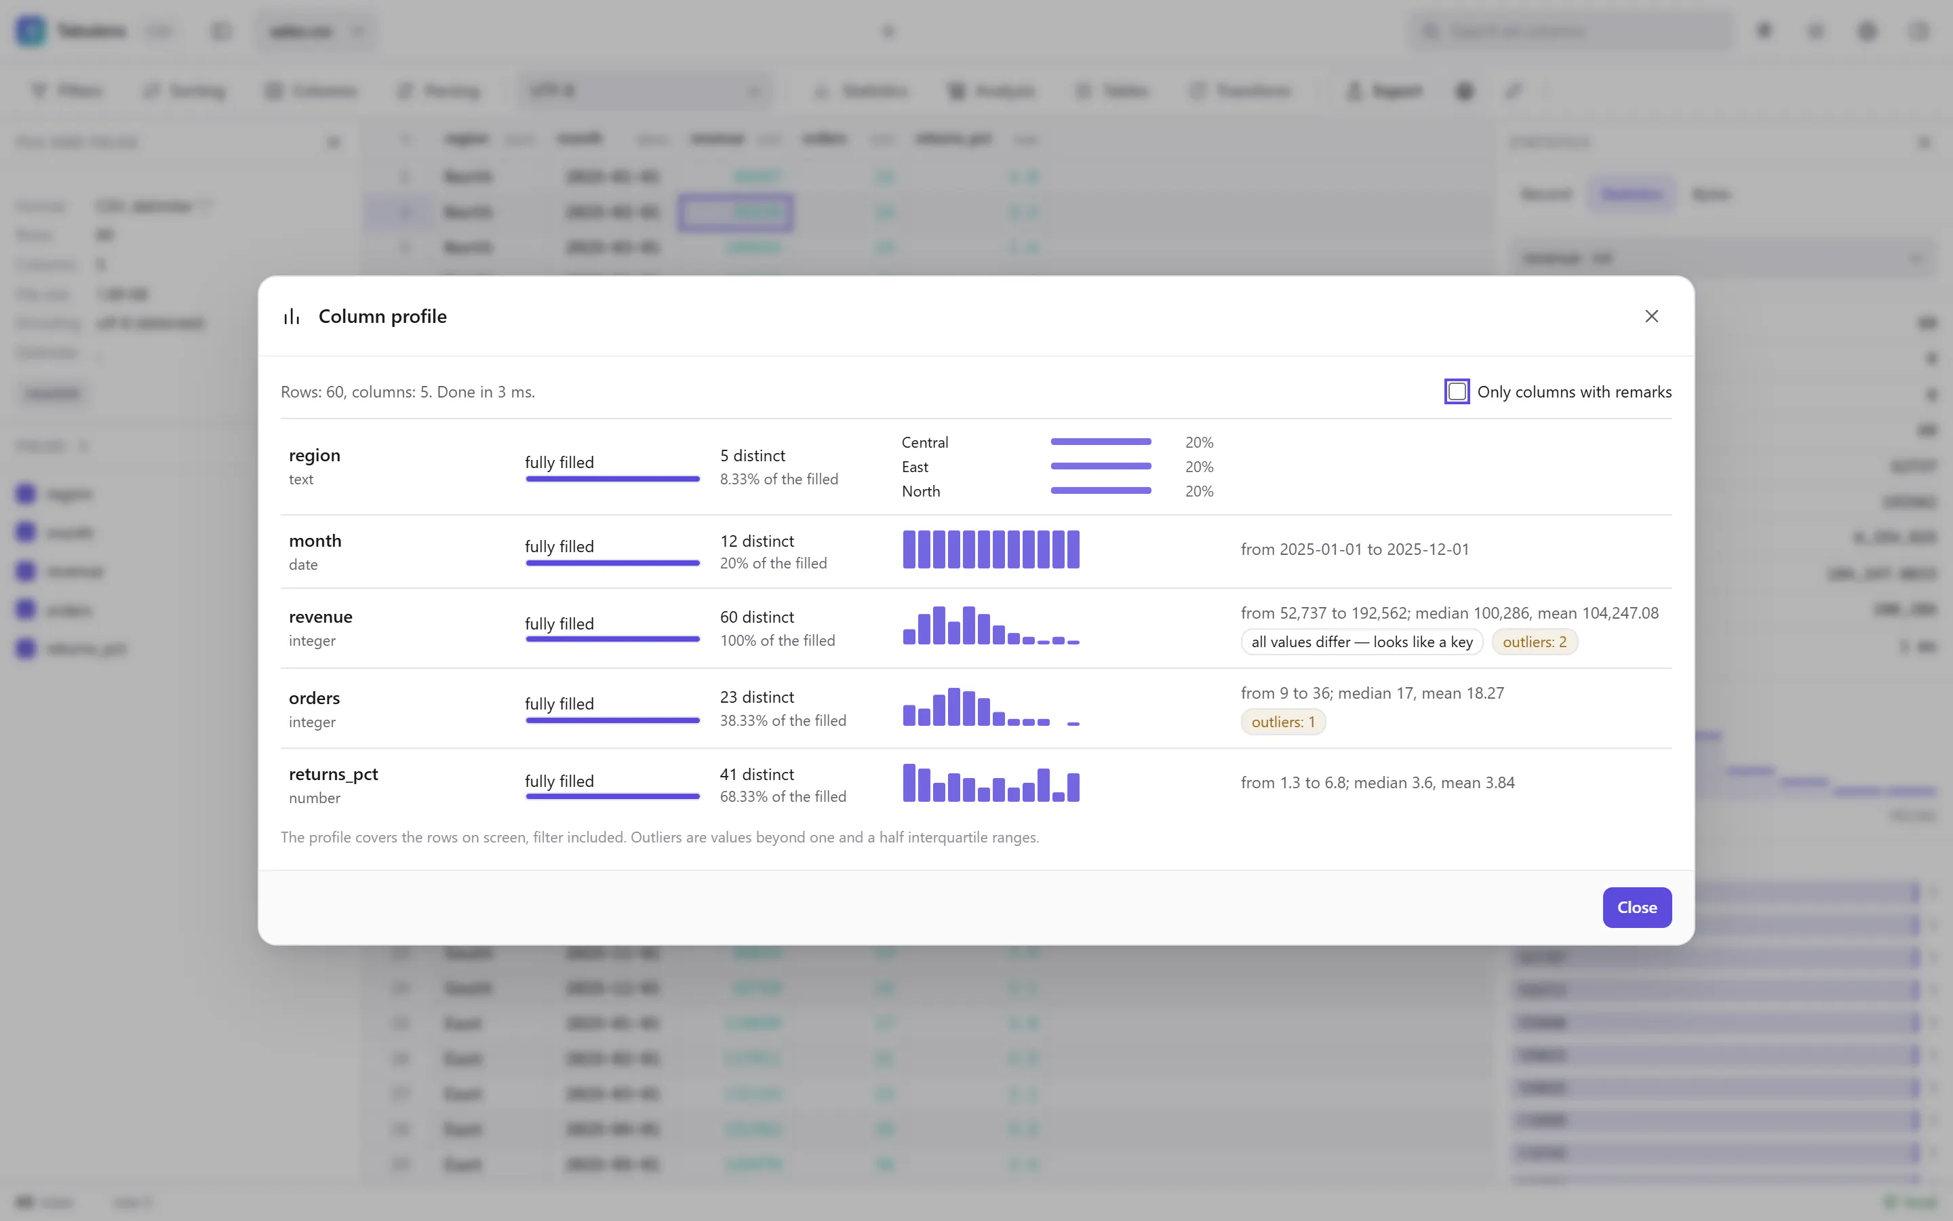Click the revenue column histogram

[x=991, y=625]
